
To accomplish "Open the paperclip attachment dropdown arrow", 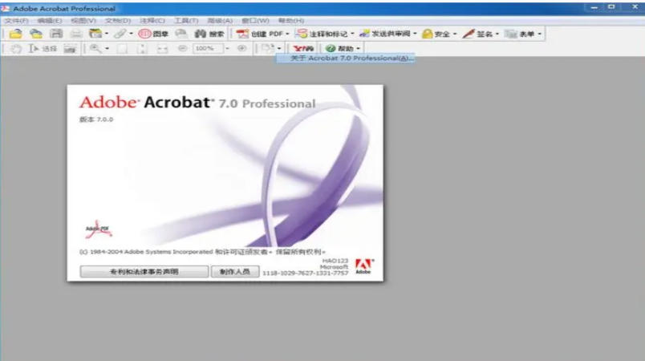I will [132, 34].
